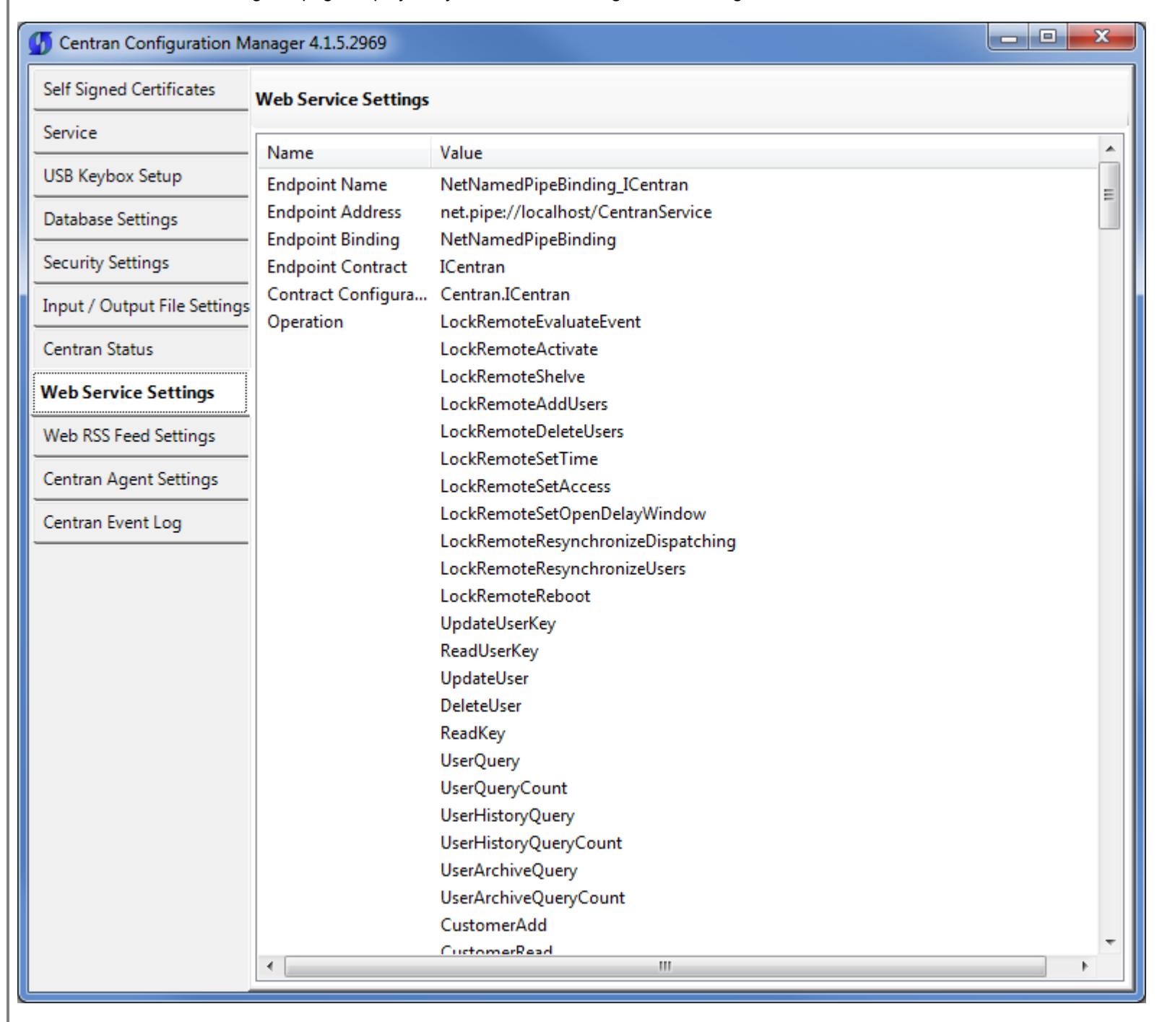Open Web RSS Feed Settings tab
1162x1022 pixels.
pyautogui.click(x=141, y=436)
